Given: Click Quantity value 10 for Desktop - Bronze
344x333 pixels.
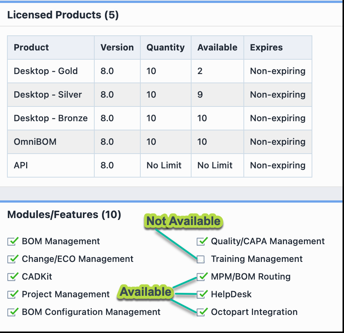Looking at the screenshot, I should (x=166, y=118).
